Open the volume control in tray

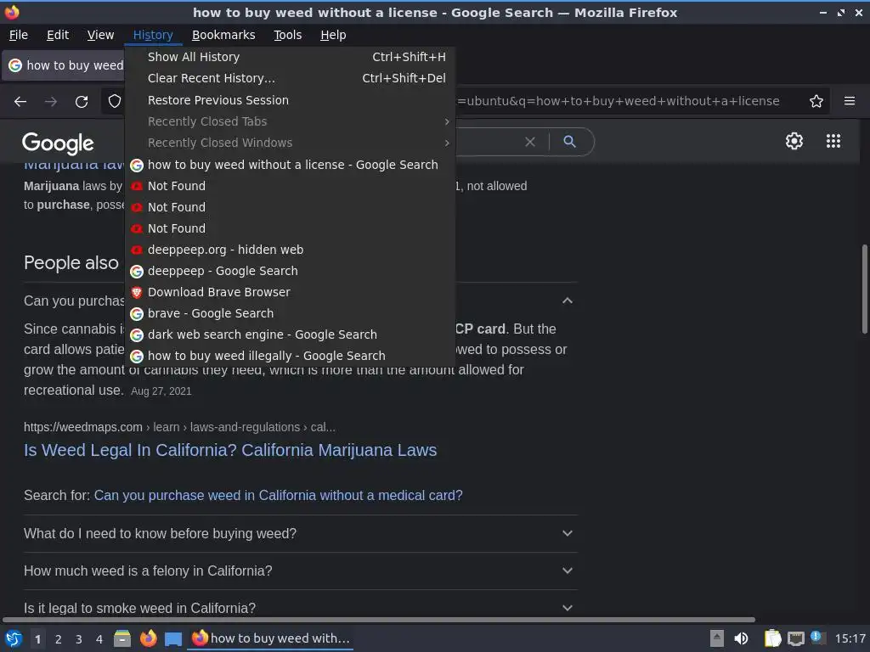point(741,638)
